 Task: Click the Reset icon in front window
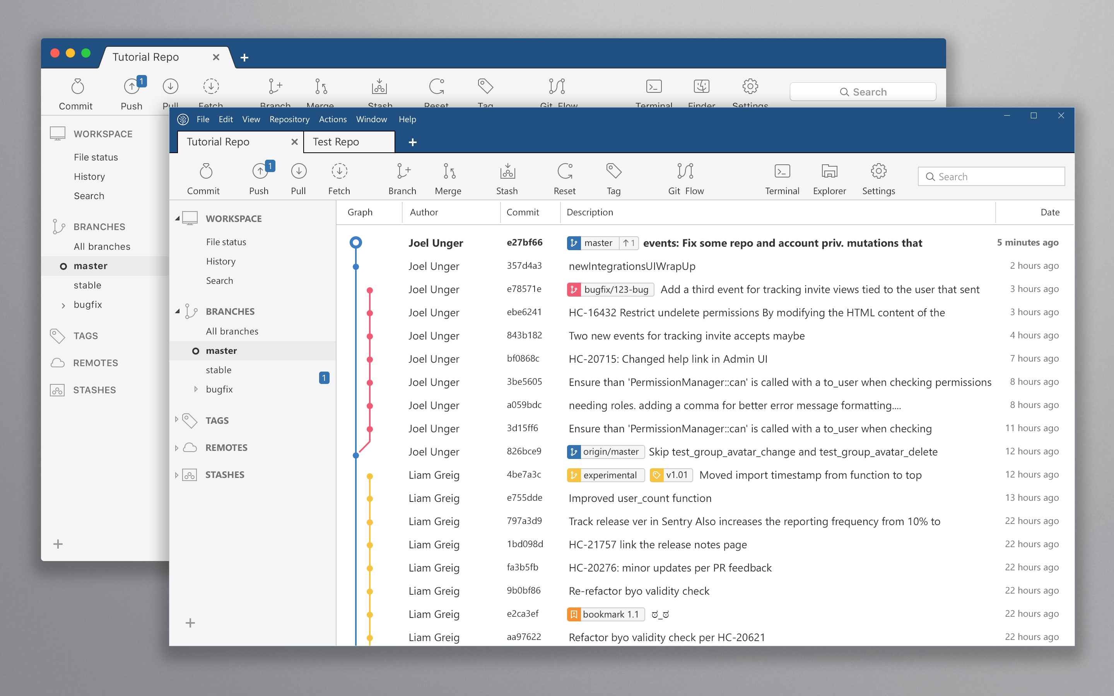coord(565,172)
